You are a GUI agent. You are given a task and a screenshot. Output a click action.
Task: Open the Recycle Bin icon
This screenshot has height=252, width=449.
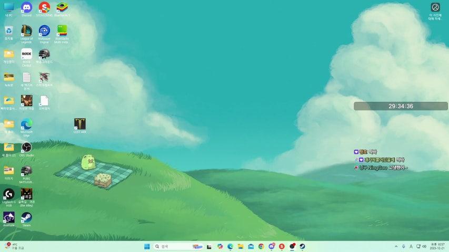click(x=9, y=33)
